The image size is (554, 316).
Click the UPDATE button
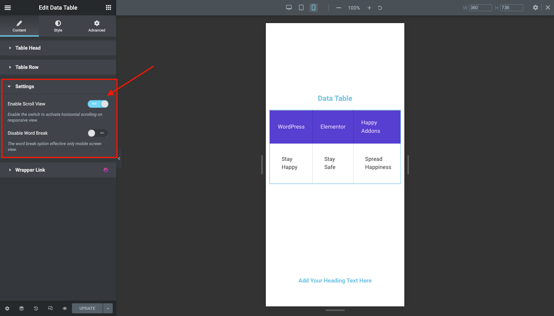coord(87,308)
